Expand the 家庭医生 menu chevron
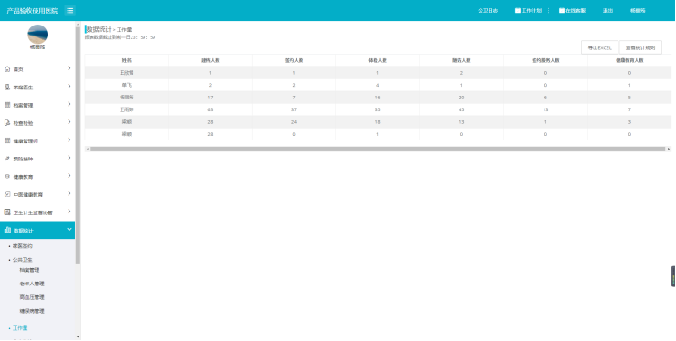676x341 pixels. [69, 86]
